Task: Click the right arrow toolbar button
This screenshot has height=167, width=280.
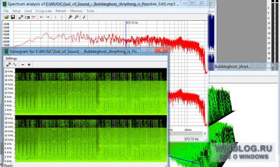Action: click(47, 17)
